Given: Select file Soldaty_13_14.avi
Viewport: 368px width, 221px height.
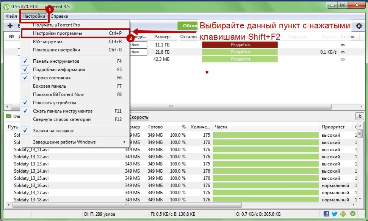Looking at the screenshot, I should coord(31,171).
